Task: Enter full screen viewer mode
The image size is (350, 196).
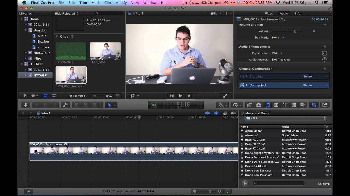Action: [x=225, y=96]
